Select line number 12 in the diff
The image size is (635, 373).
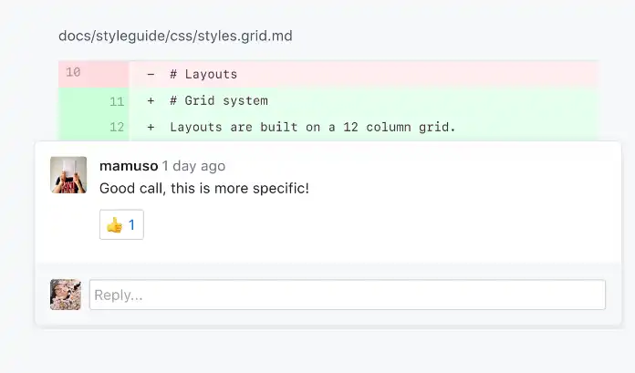click(x=117, y=127)
